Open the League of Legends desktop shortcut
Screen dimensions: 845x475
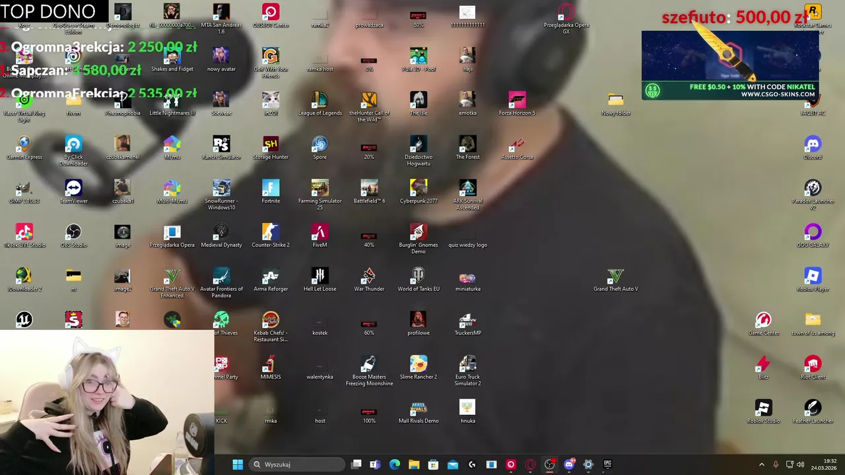coord(320,104)
